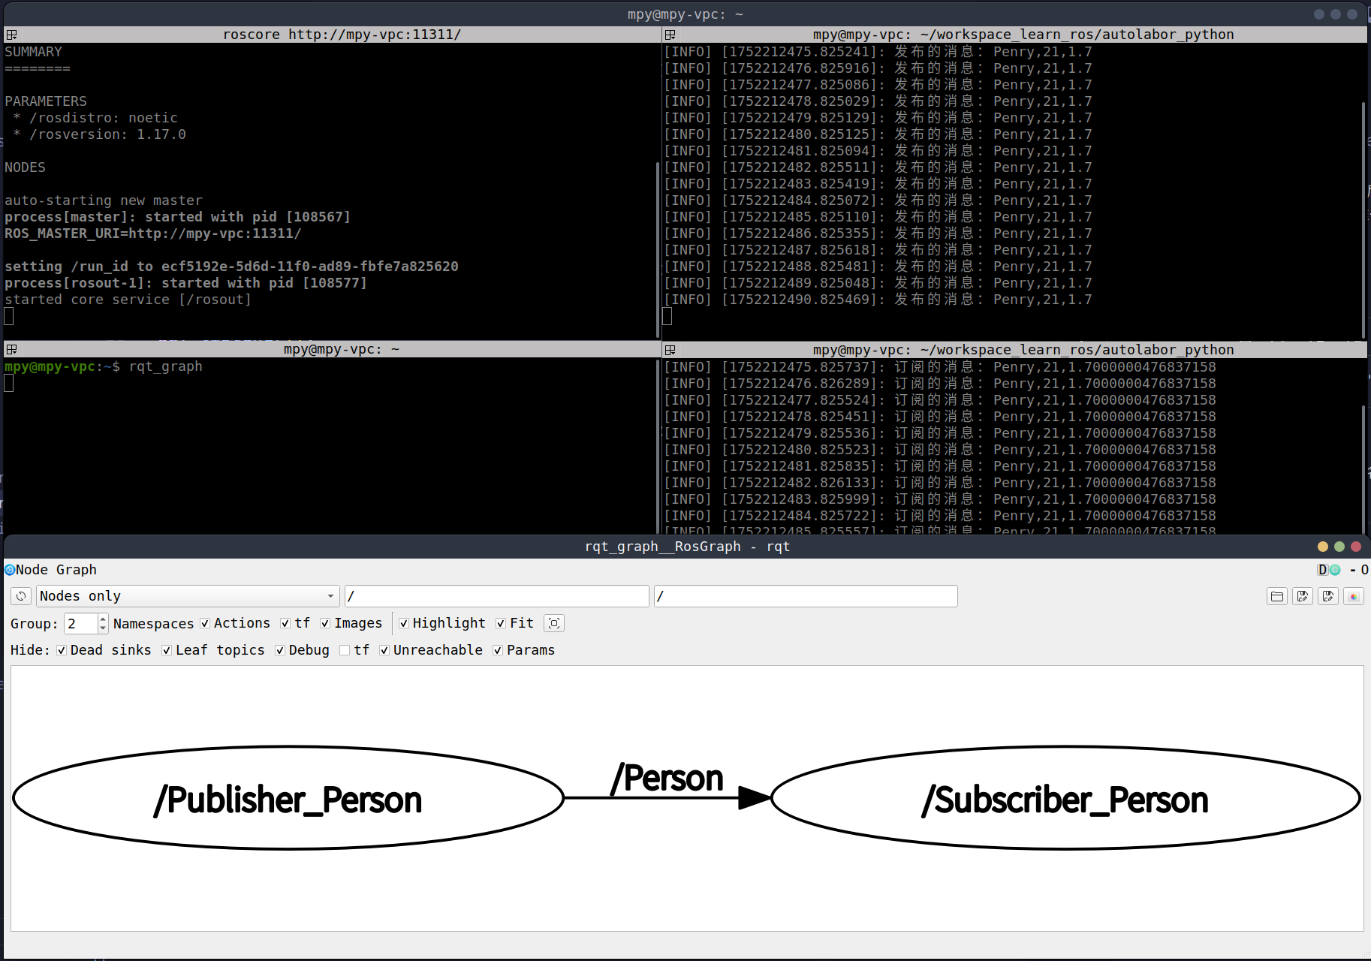
Task: Click the green reload circle icon in rqt
Action: pyautogui.click(x=1335, y=570)
